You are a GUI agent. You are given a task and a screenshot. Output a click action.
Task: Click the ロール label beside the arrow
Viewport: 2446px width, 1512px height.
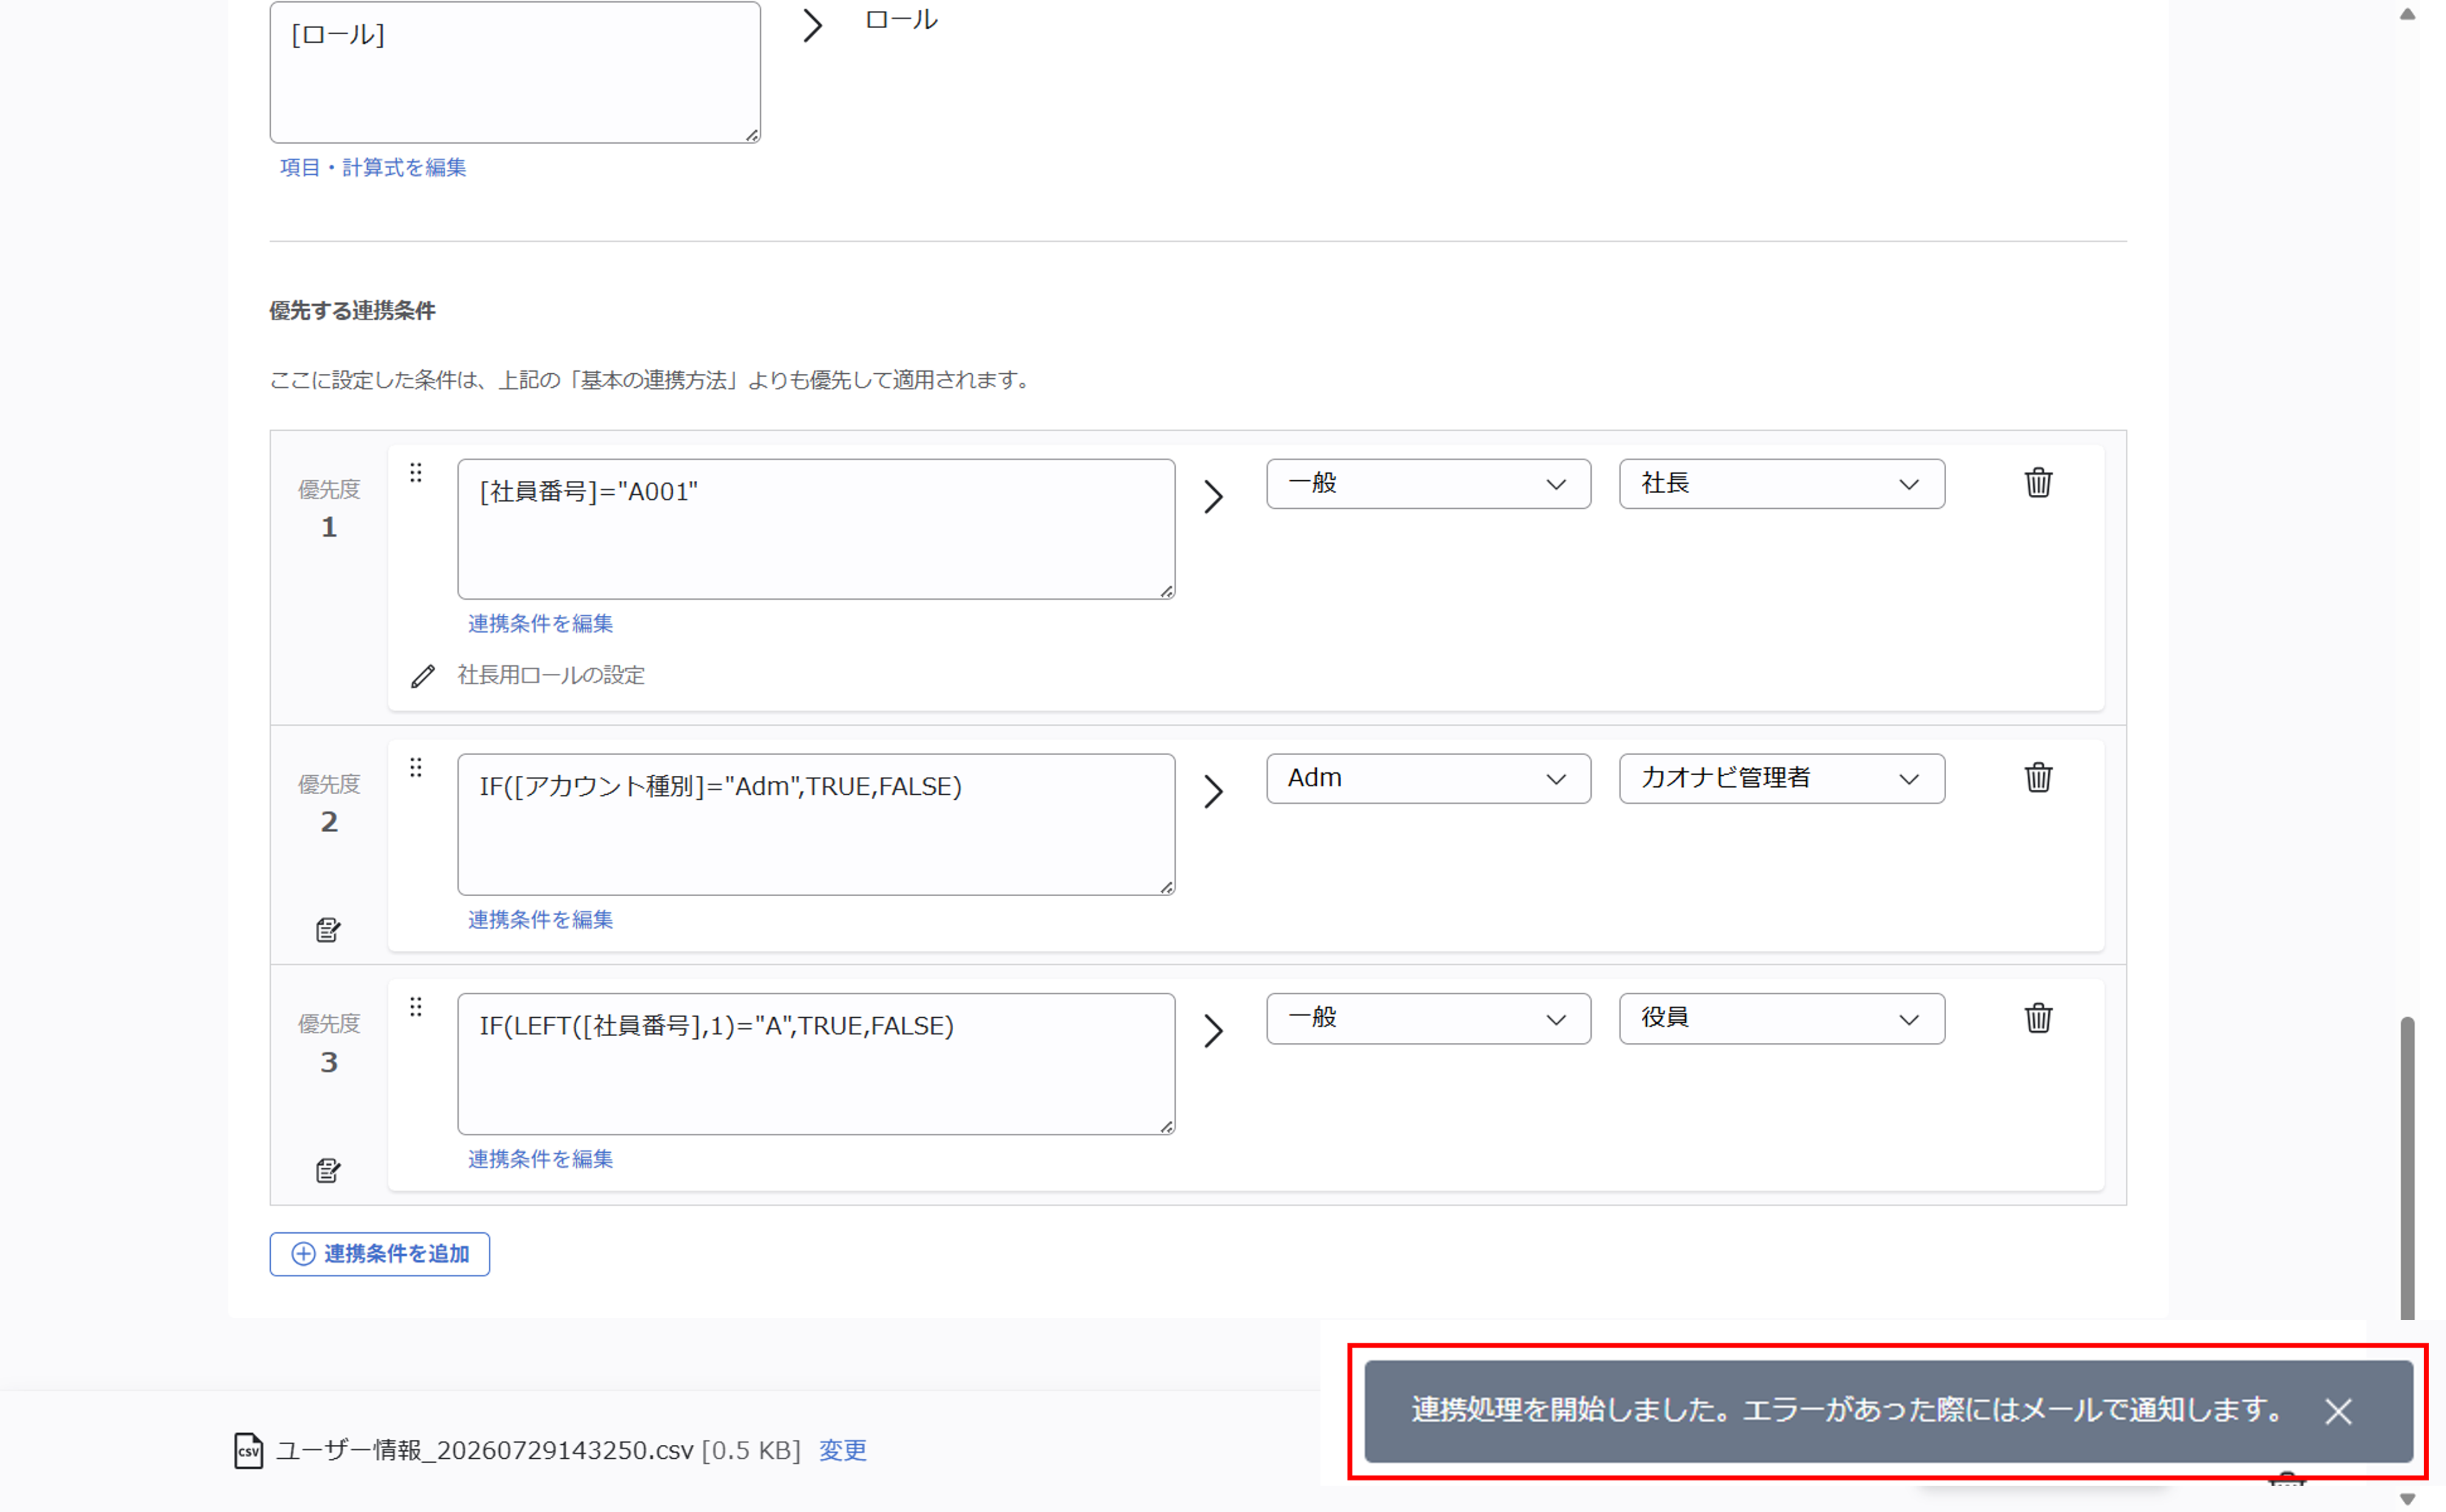pos(901,19)
